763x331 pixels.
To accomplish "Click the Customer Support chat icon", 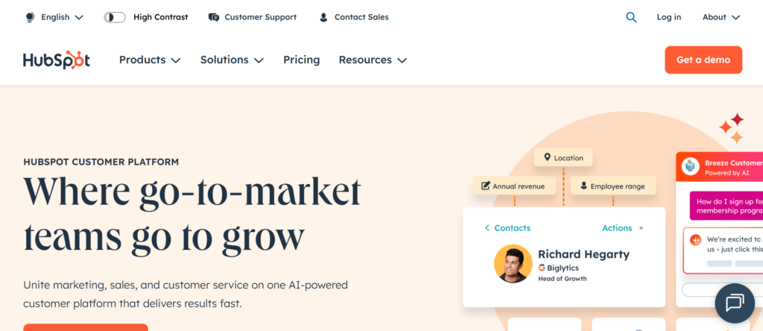I will click(x=214, y=17).
